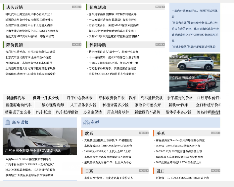Select the 办公室保洁 tag
The image size is (234, 187).
pyautogui.click(x=93, y=112)
